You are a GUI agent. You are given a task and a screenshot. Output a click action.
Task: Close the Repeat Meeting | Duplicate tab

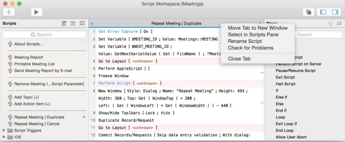point(92,24)
